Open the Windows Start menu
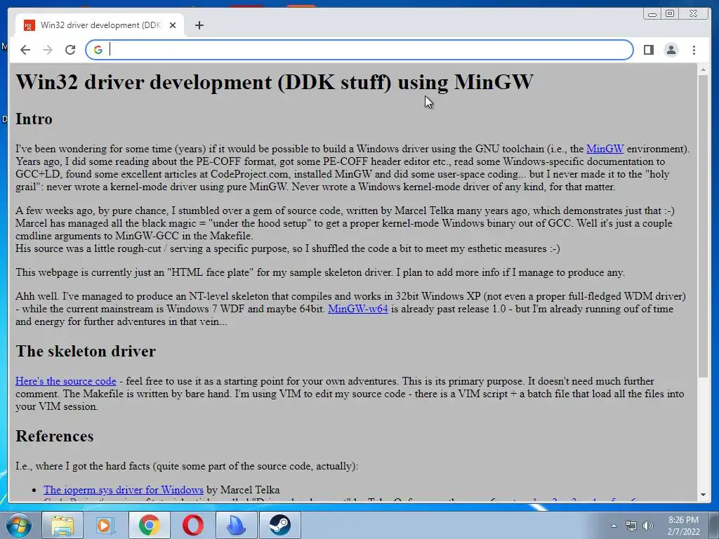 (x=19, y=525)
